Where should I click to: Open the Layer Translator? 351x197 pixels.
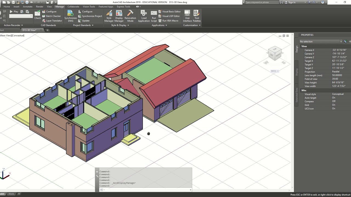(x=52, y=21)
